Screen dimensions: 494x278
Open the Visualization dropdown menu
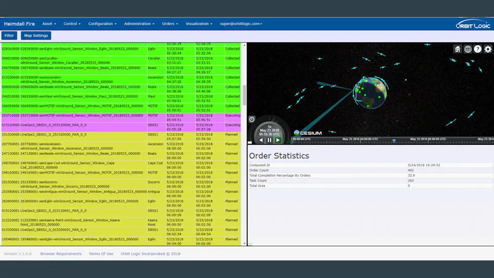coord(199,24)
